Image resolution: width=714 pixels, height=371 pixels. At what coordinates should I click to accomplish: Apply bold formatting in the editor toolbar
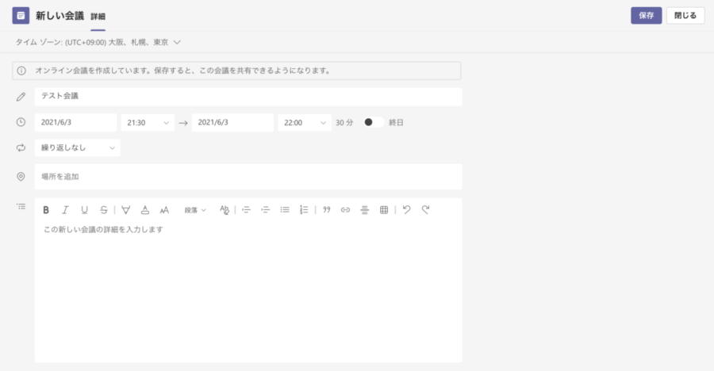(x=46, y=210)
